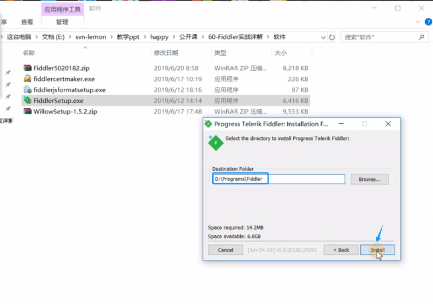Screen dimensions: 433x304
Task: Sort files by the 类型 column header
Action: pyautogui.click(x=220, y=53)
